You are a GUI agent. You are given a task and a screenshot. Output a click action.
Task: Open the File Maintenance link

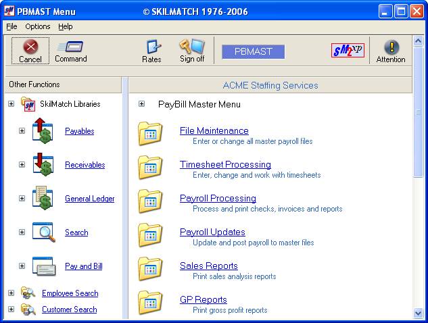(x=214, y=130)
